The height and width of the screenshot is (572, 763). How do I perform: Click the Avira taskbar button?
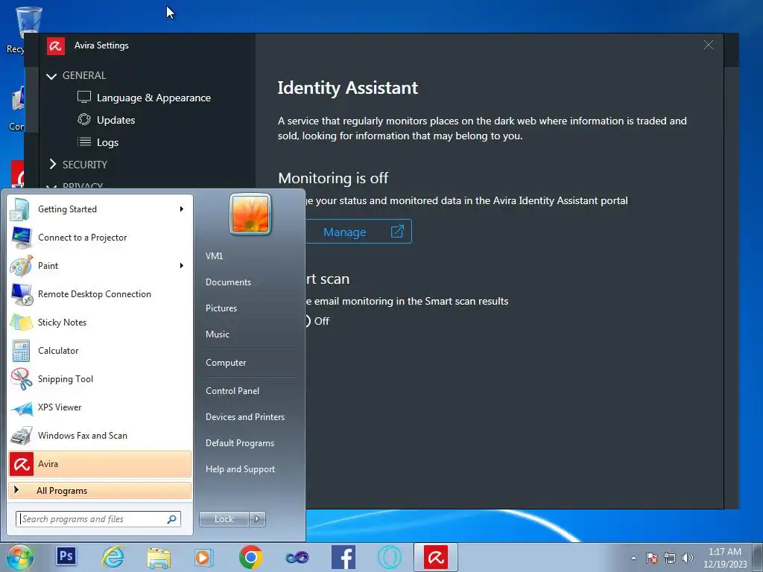pyautogui.click(x=435, y=557)
